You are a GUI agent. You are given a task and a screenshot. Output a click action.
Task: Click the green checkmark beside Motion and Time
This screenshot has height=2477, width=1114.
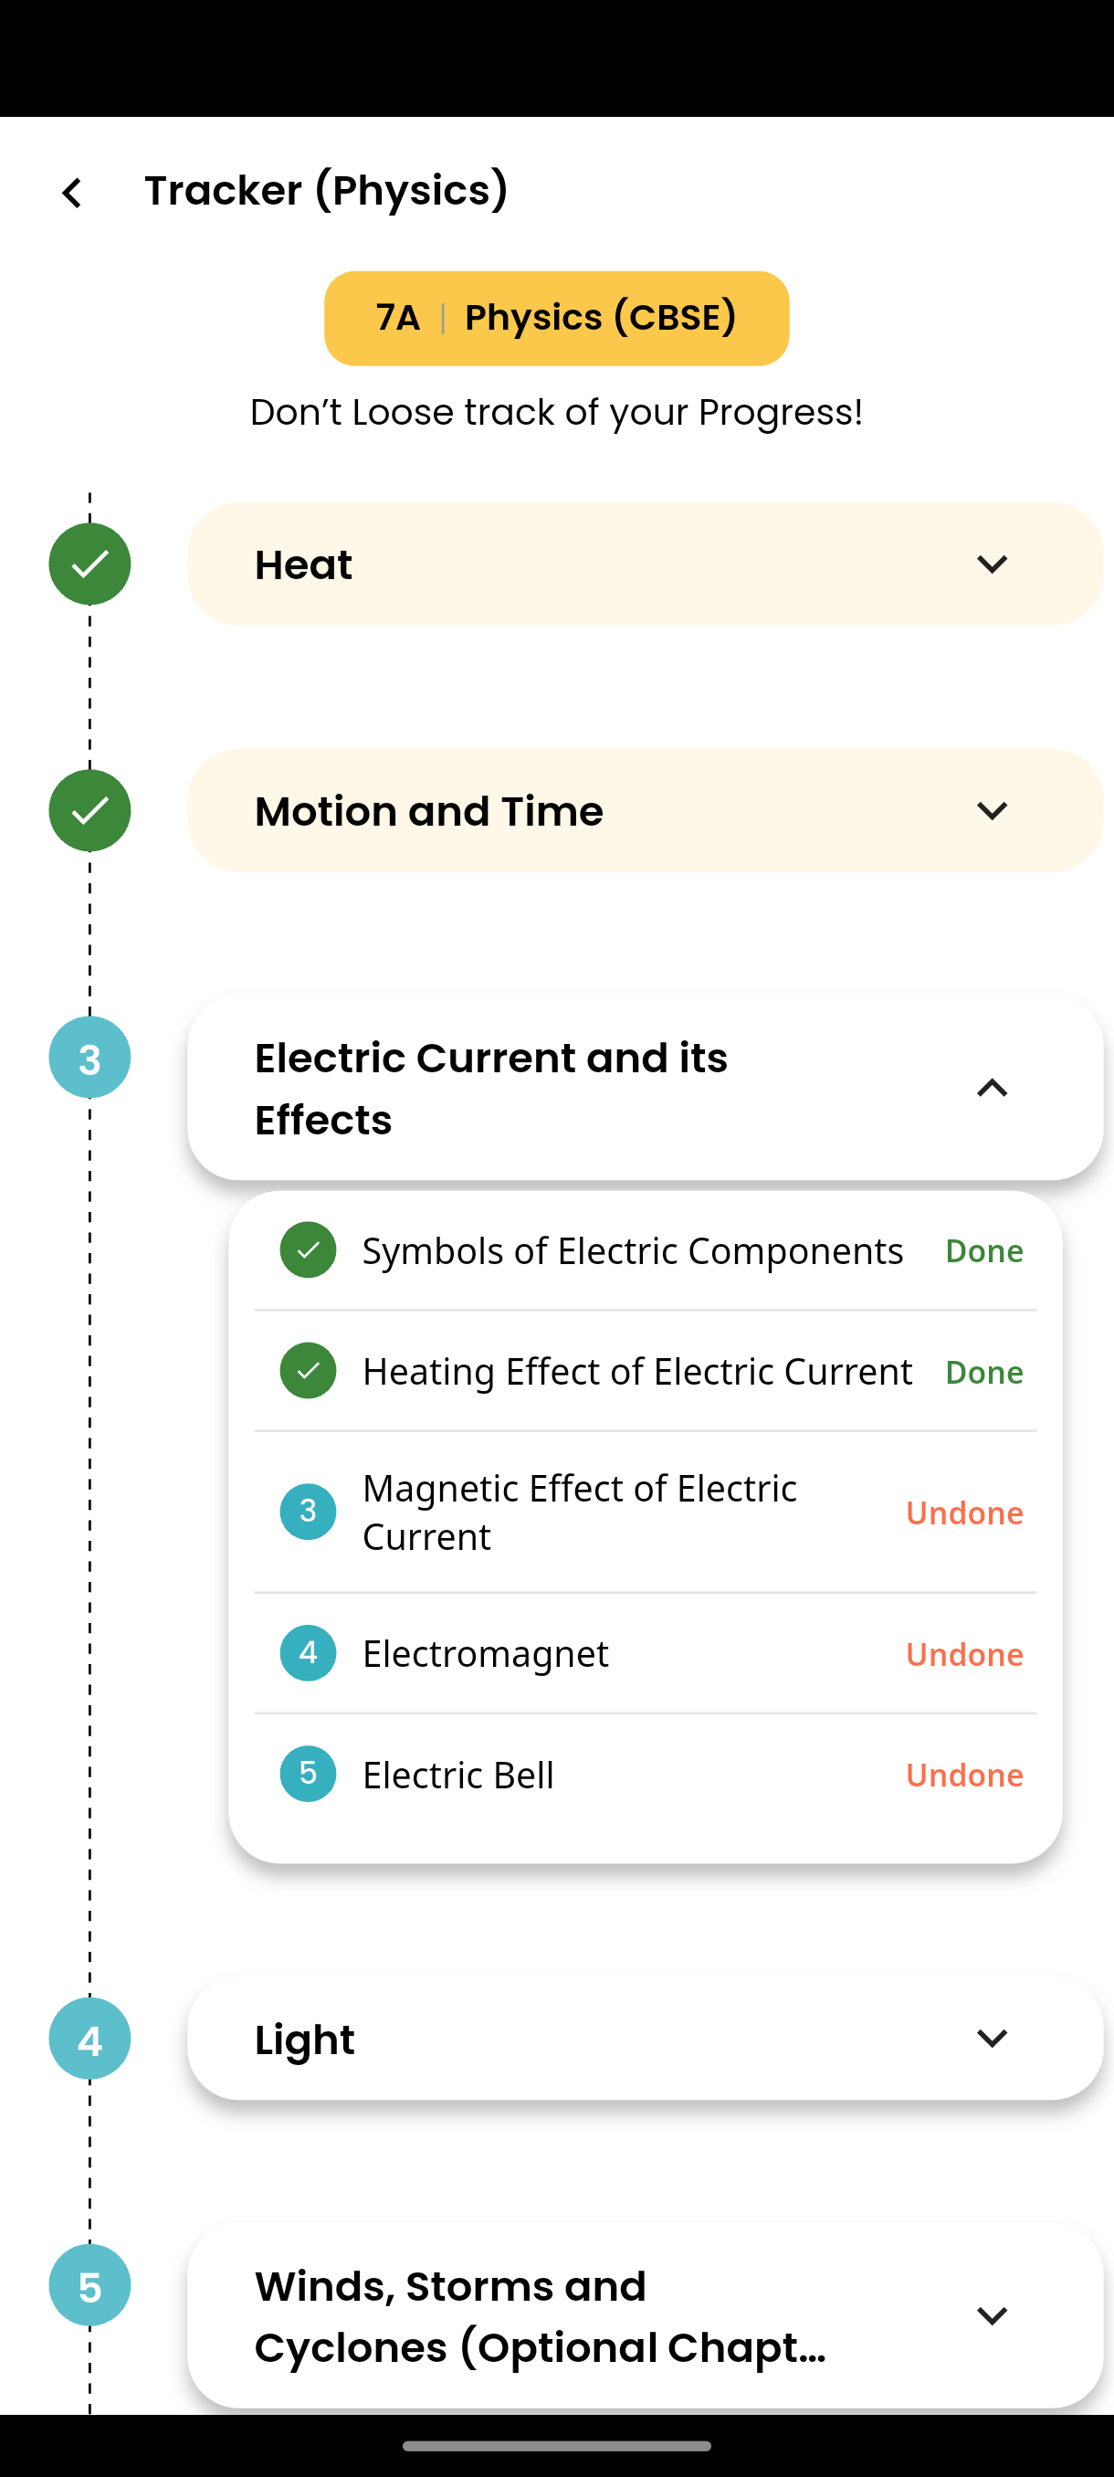(x=89, y=811)
